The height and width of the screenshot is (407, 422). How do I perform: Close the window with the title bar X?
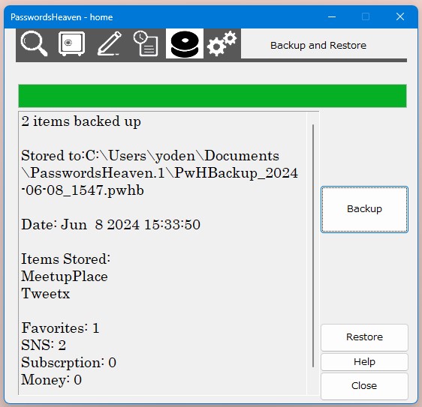coord(400,17)
